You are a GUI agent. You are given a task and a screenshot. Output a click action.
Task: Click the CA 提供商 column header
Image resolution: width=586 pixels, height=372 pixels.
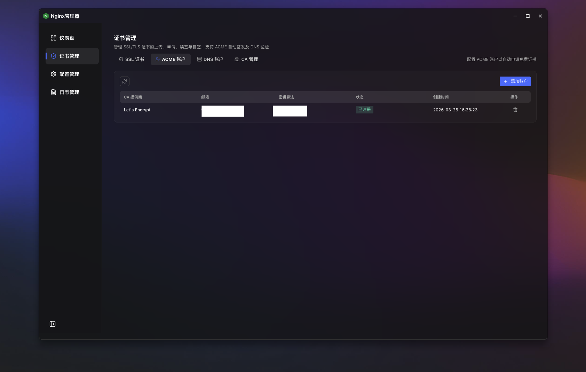tap(133, 97)
